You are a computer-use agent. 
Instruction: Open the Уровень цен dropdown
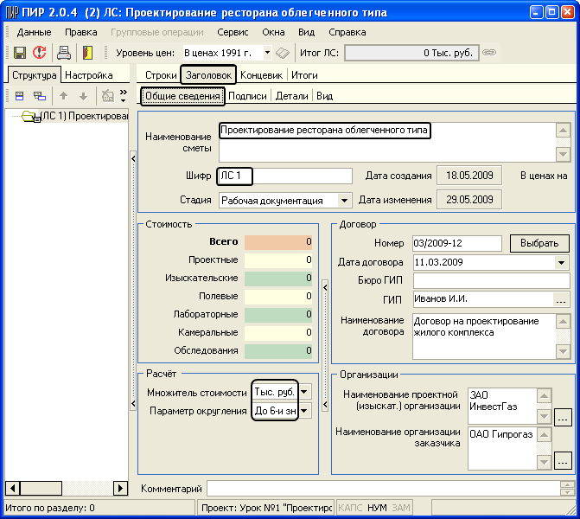(x=267, y=53)
